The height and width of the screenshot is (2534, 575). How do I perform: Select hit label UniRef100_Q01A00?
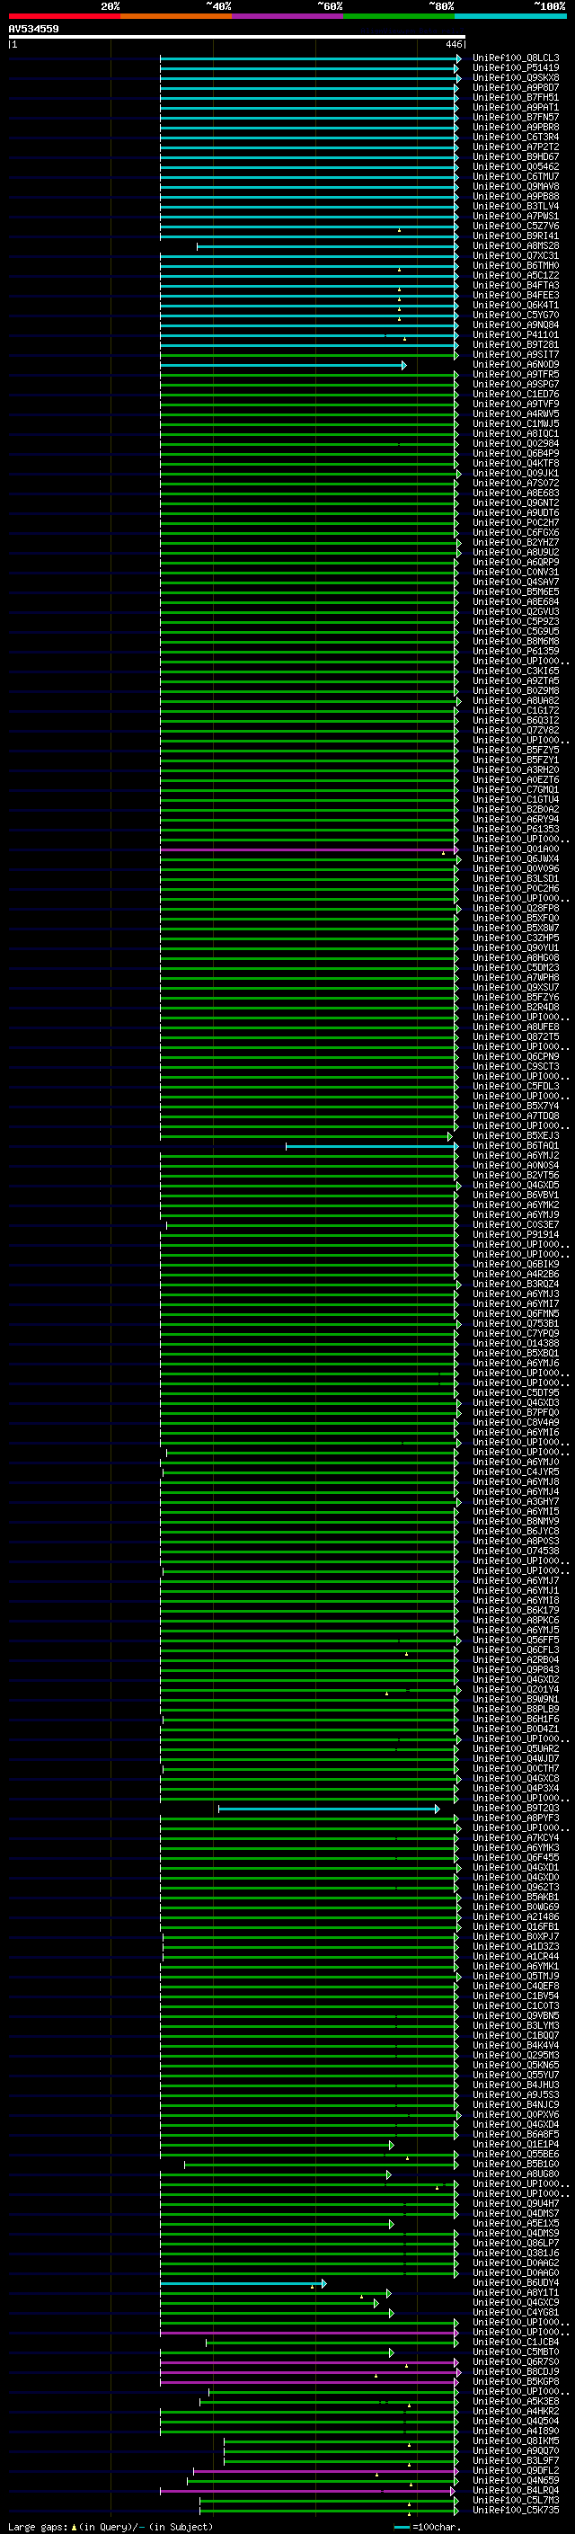pos(515,849)
